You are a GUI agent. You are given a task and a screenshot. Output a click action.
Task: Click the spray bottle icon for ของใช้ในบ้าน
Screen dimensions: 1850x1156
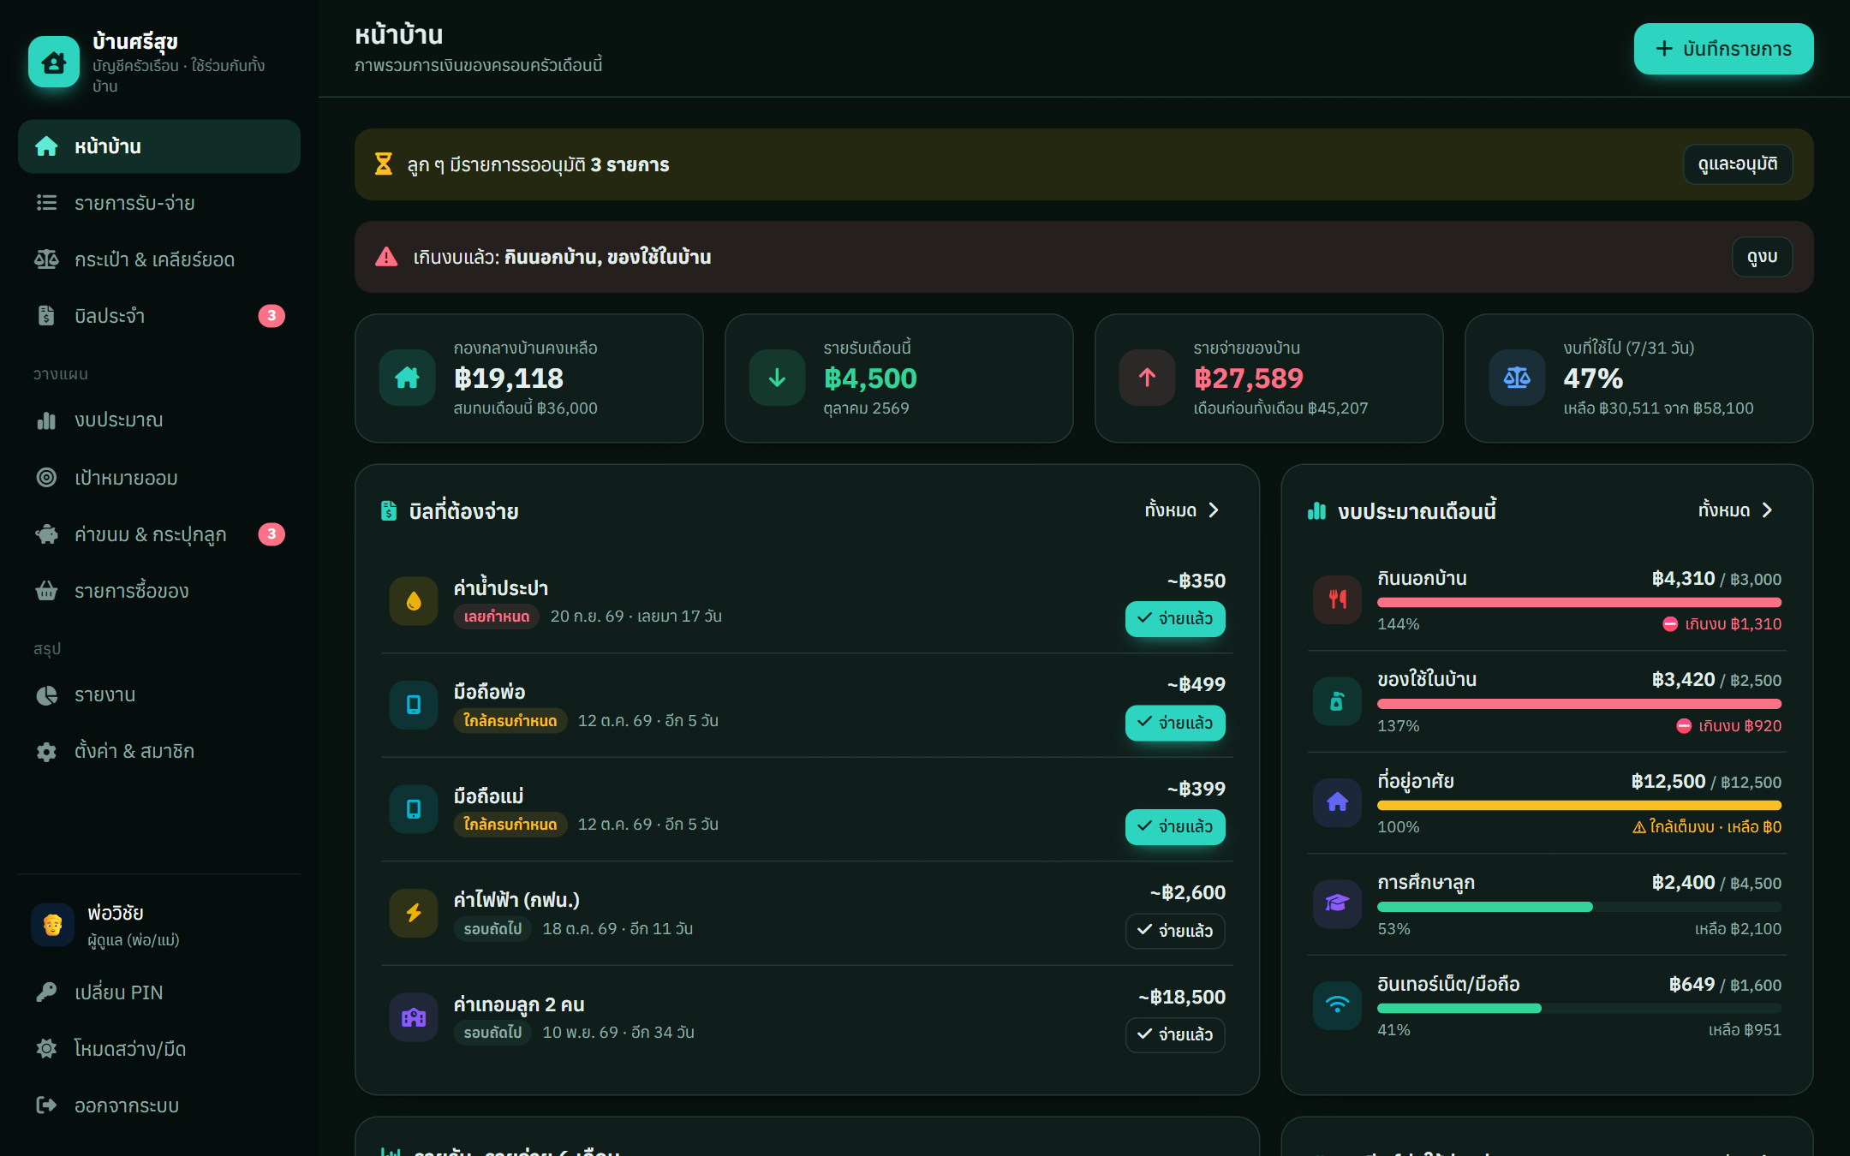pyautogui.click(x=1338, y=701)
